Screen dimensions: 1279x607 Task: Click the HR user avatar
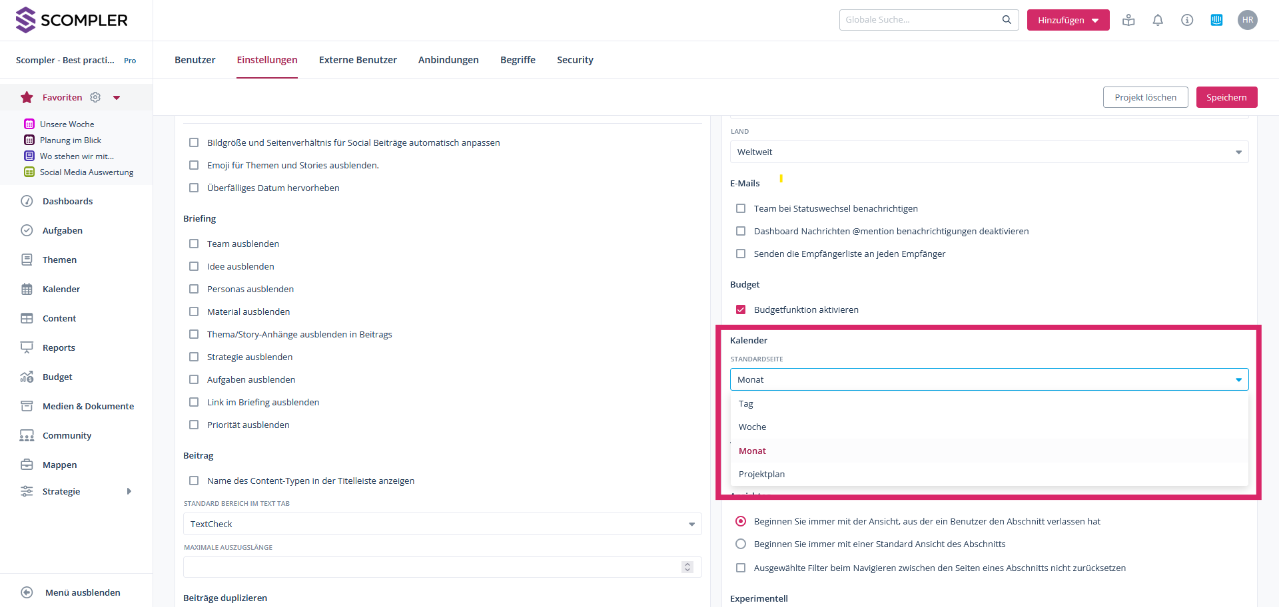[1247, 20]
